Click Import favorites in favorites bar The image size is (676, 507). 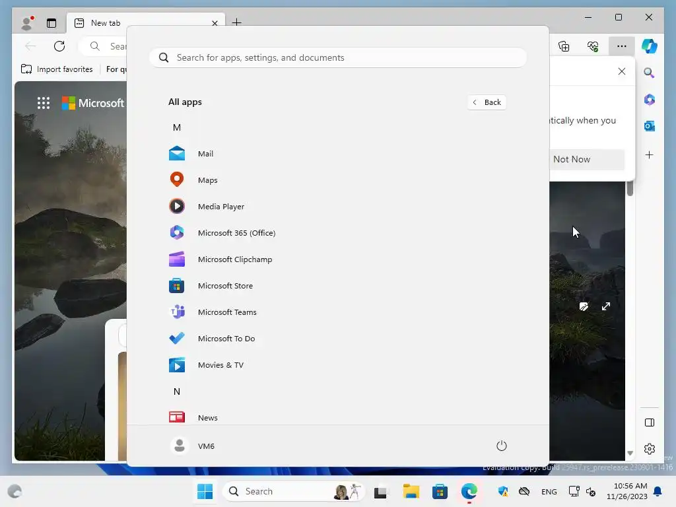57,69
